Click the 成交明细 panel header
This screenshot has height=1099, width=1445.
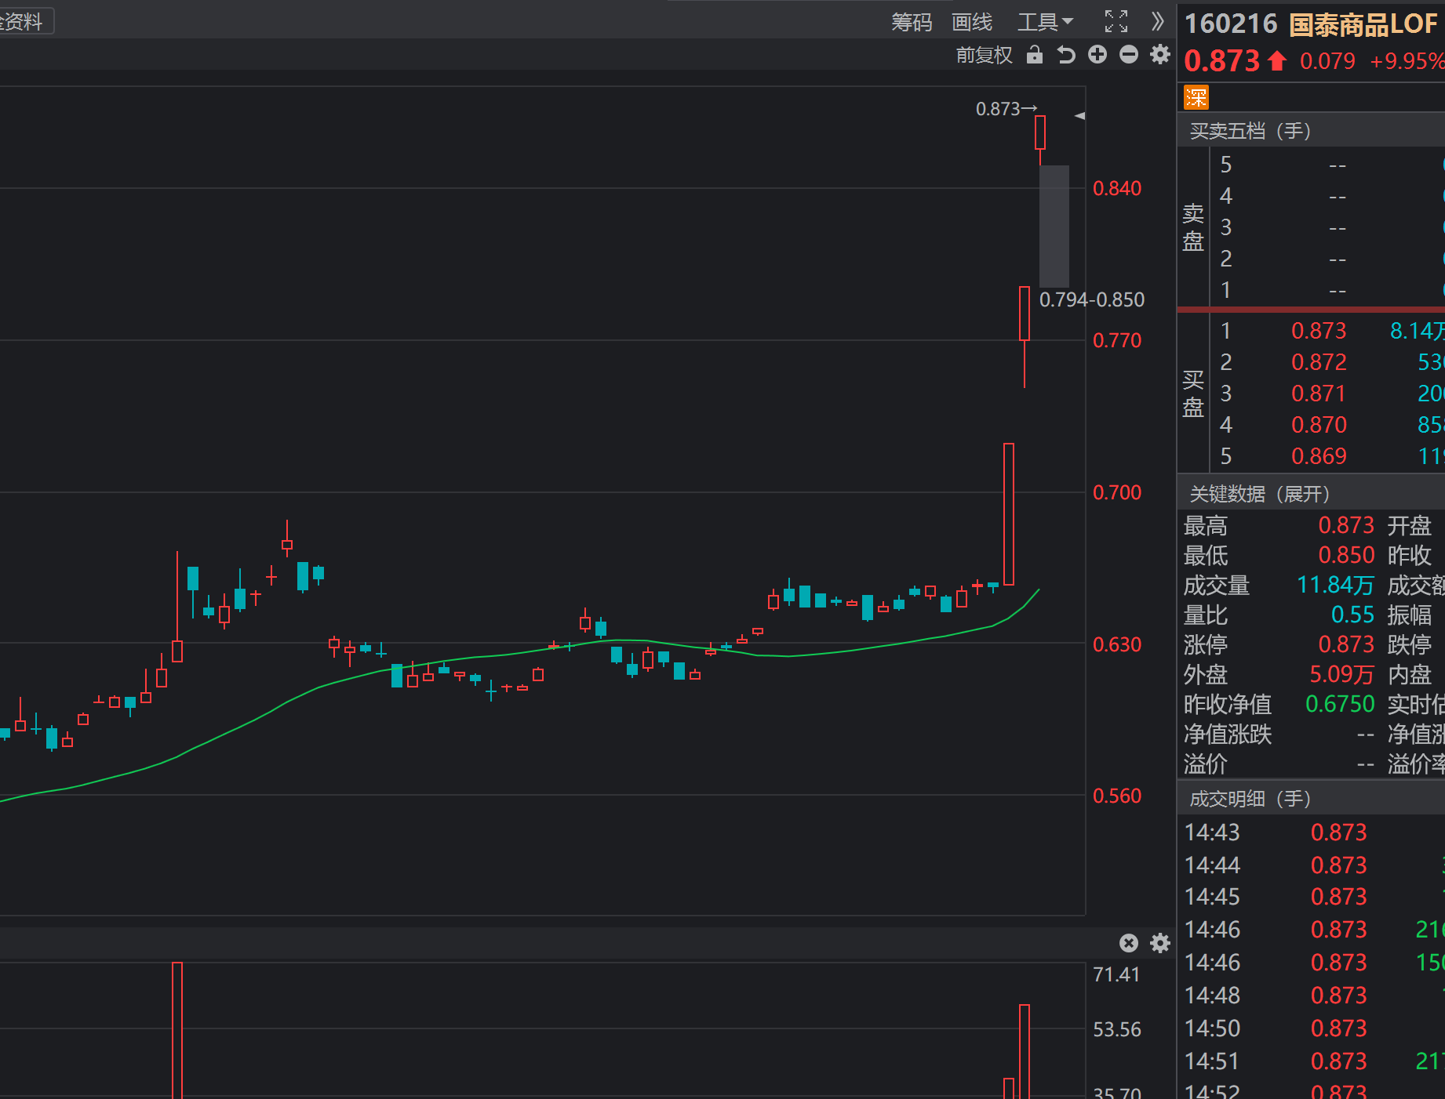click(x=1250, y=799)
